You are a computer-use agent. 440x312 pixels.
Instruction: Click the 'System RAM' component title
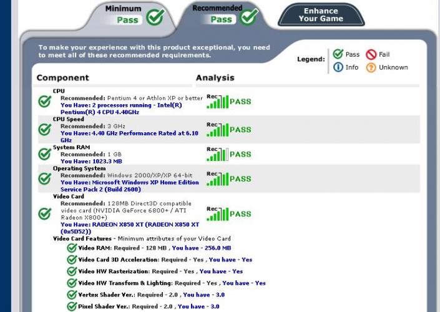(x=71, y=147)
